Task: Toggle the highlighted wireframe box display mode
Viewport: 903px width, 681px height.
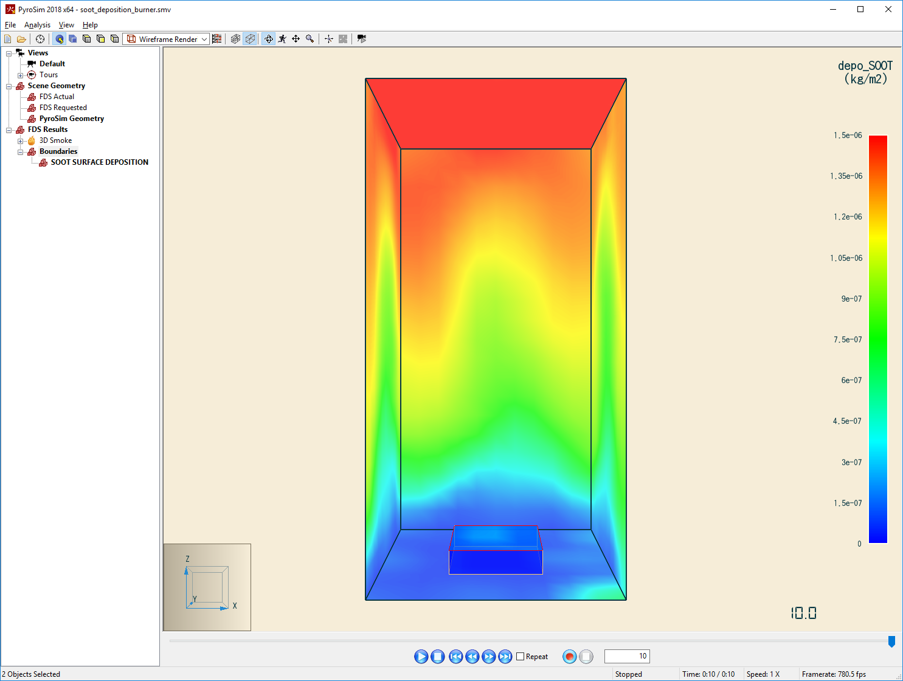Action: pos(251,38)
